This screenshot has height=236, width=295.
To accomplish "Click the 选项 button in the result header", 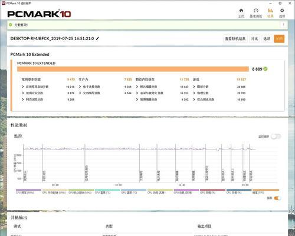I will (267, 39).
